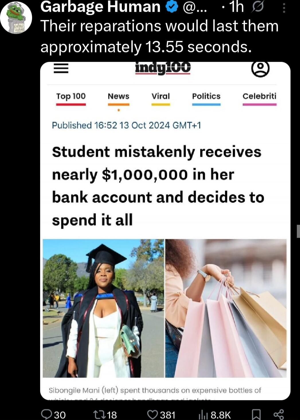Retweet the post with 18 reposts
Screen dimensions: 300x420
(105, 414)
